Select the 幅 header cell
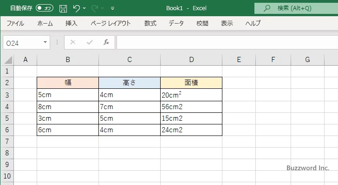This screenshot has width=338, height=185. coord(68,83)
